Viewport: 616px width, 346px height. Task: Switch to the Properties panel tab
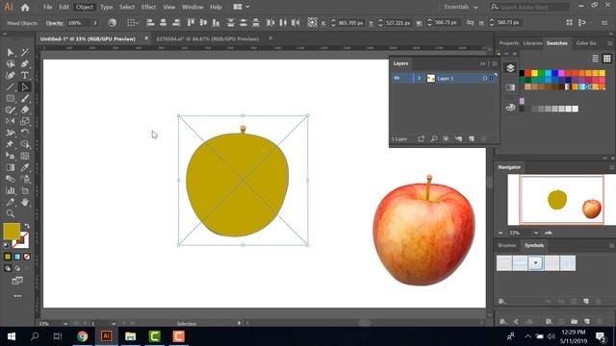509,43
